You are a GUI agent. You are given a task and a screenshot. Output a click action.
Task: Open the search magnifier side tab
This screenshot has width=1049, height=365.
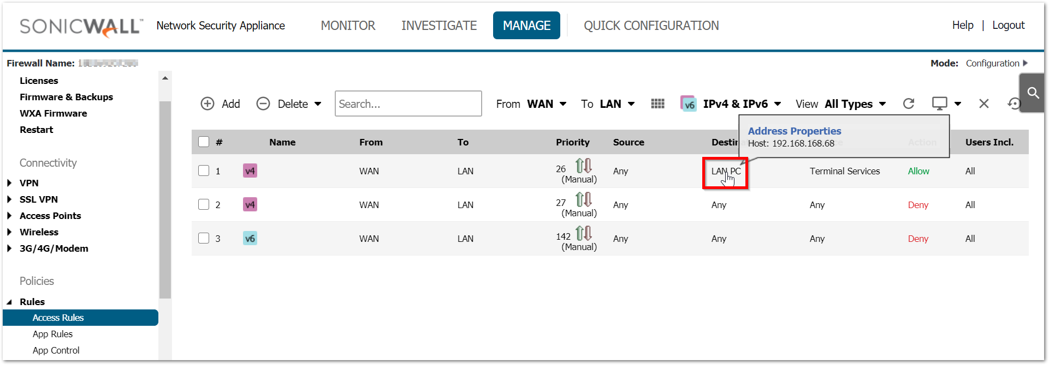[1033, 93]
